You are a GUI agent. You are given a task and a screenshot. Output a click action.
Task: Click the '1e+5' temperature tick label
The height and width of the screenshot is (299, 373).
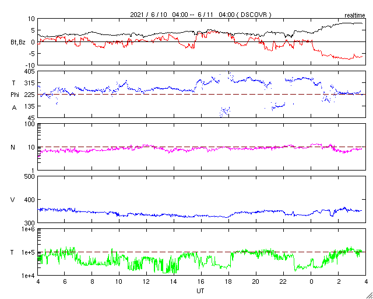click(28, 252)
